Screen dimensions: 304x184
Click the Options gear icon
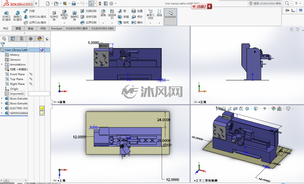pyautogui.click(x=111, y=3)
